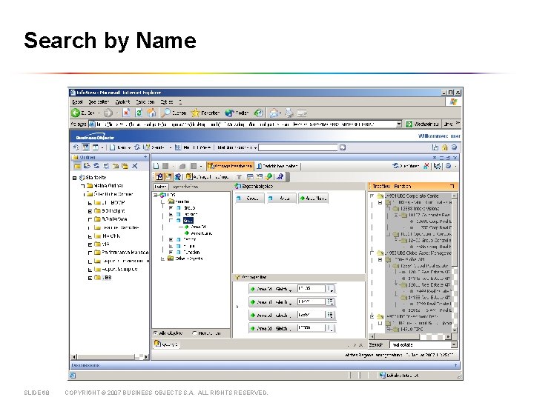Click the IE History icon
This screenshot has height=400, width=534.
259,113
